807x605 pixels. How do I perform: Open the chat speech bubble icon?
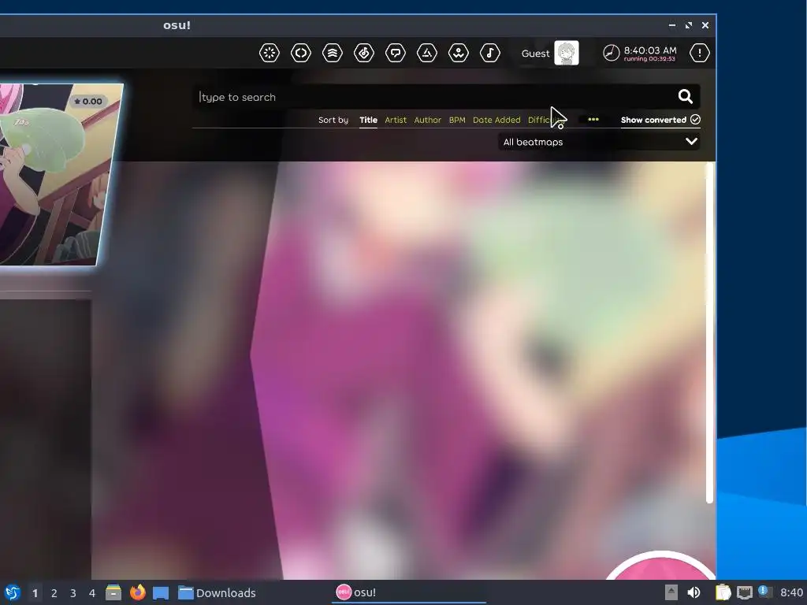396,53
